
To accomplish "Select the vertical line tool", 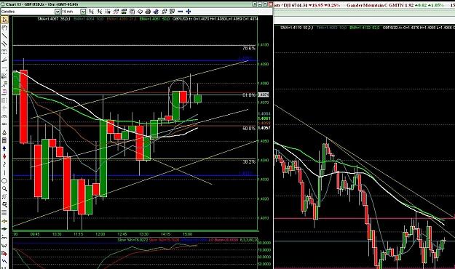I will 4,173.
